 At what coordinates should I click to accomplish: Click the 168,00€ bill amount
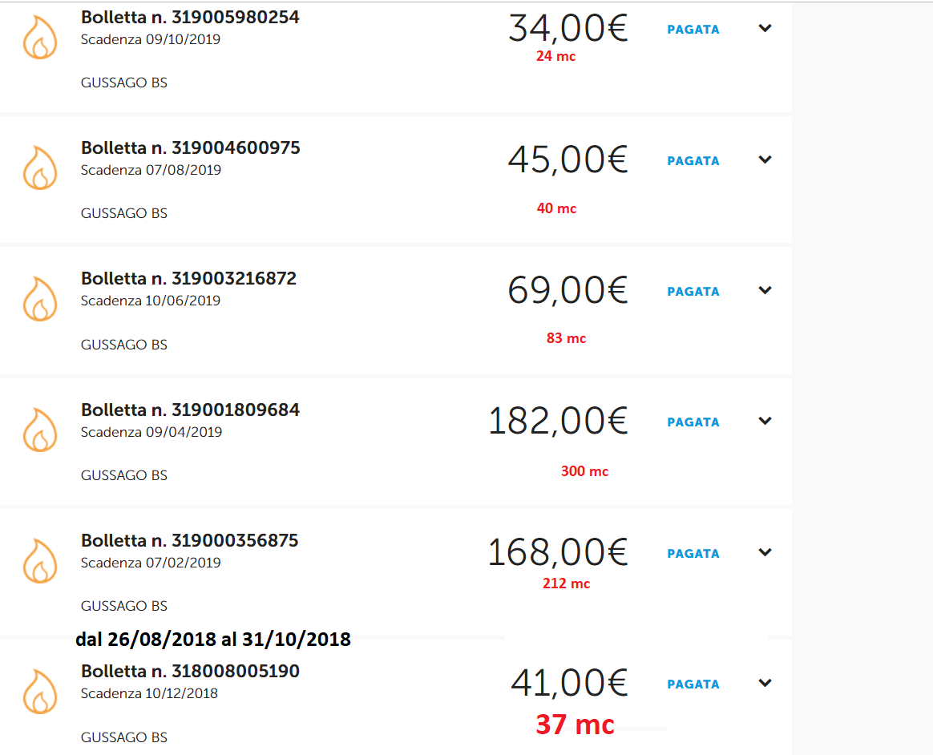558,552
